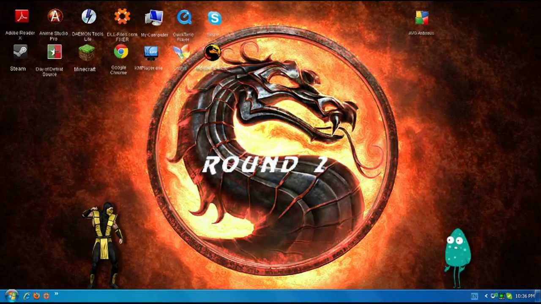541x304 pixels.
Task: Click the green monitor tray icon
Action: tap(502, 296)
